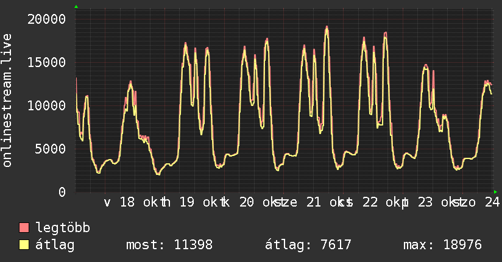The height and width of the screenshot is (262, 502).
Task: Select the átlag legend label
Action: pyautogui.click(x=55, y=245)
